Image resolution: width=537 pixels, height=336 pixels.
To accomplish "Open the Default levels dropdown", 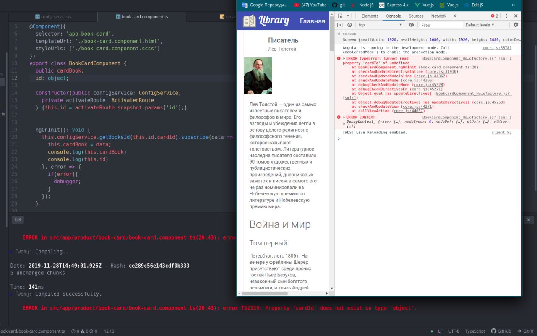I will [480, 25].
